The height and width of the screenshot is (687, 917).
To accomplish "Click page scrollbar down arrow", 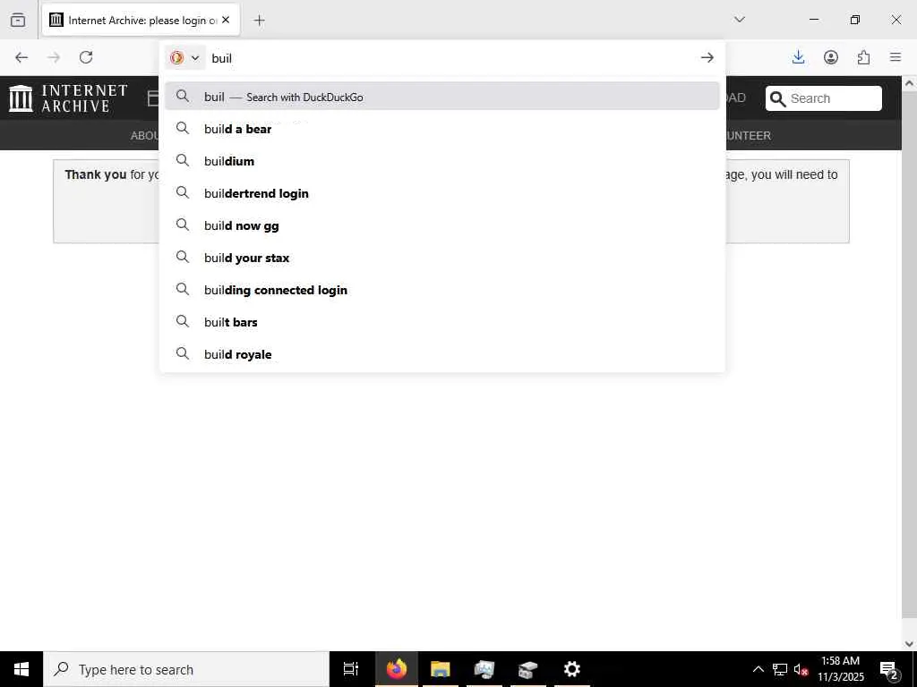I will click(909, 644).
